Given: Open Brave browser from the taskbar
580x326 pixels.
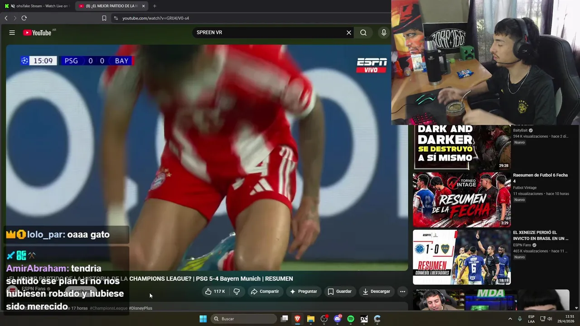Looking at the screenshot, I should coord(298,319).
